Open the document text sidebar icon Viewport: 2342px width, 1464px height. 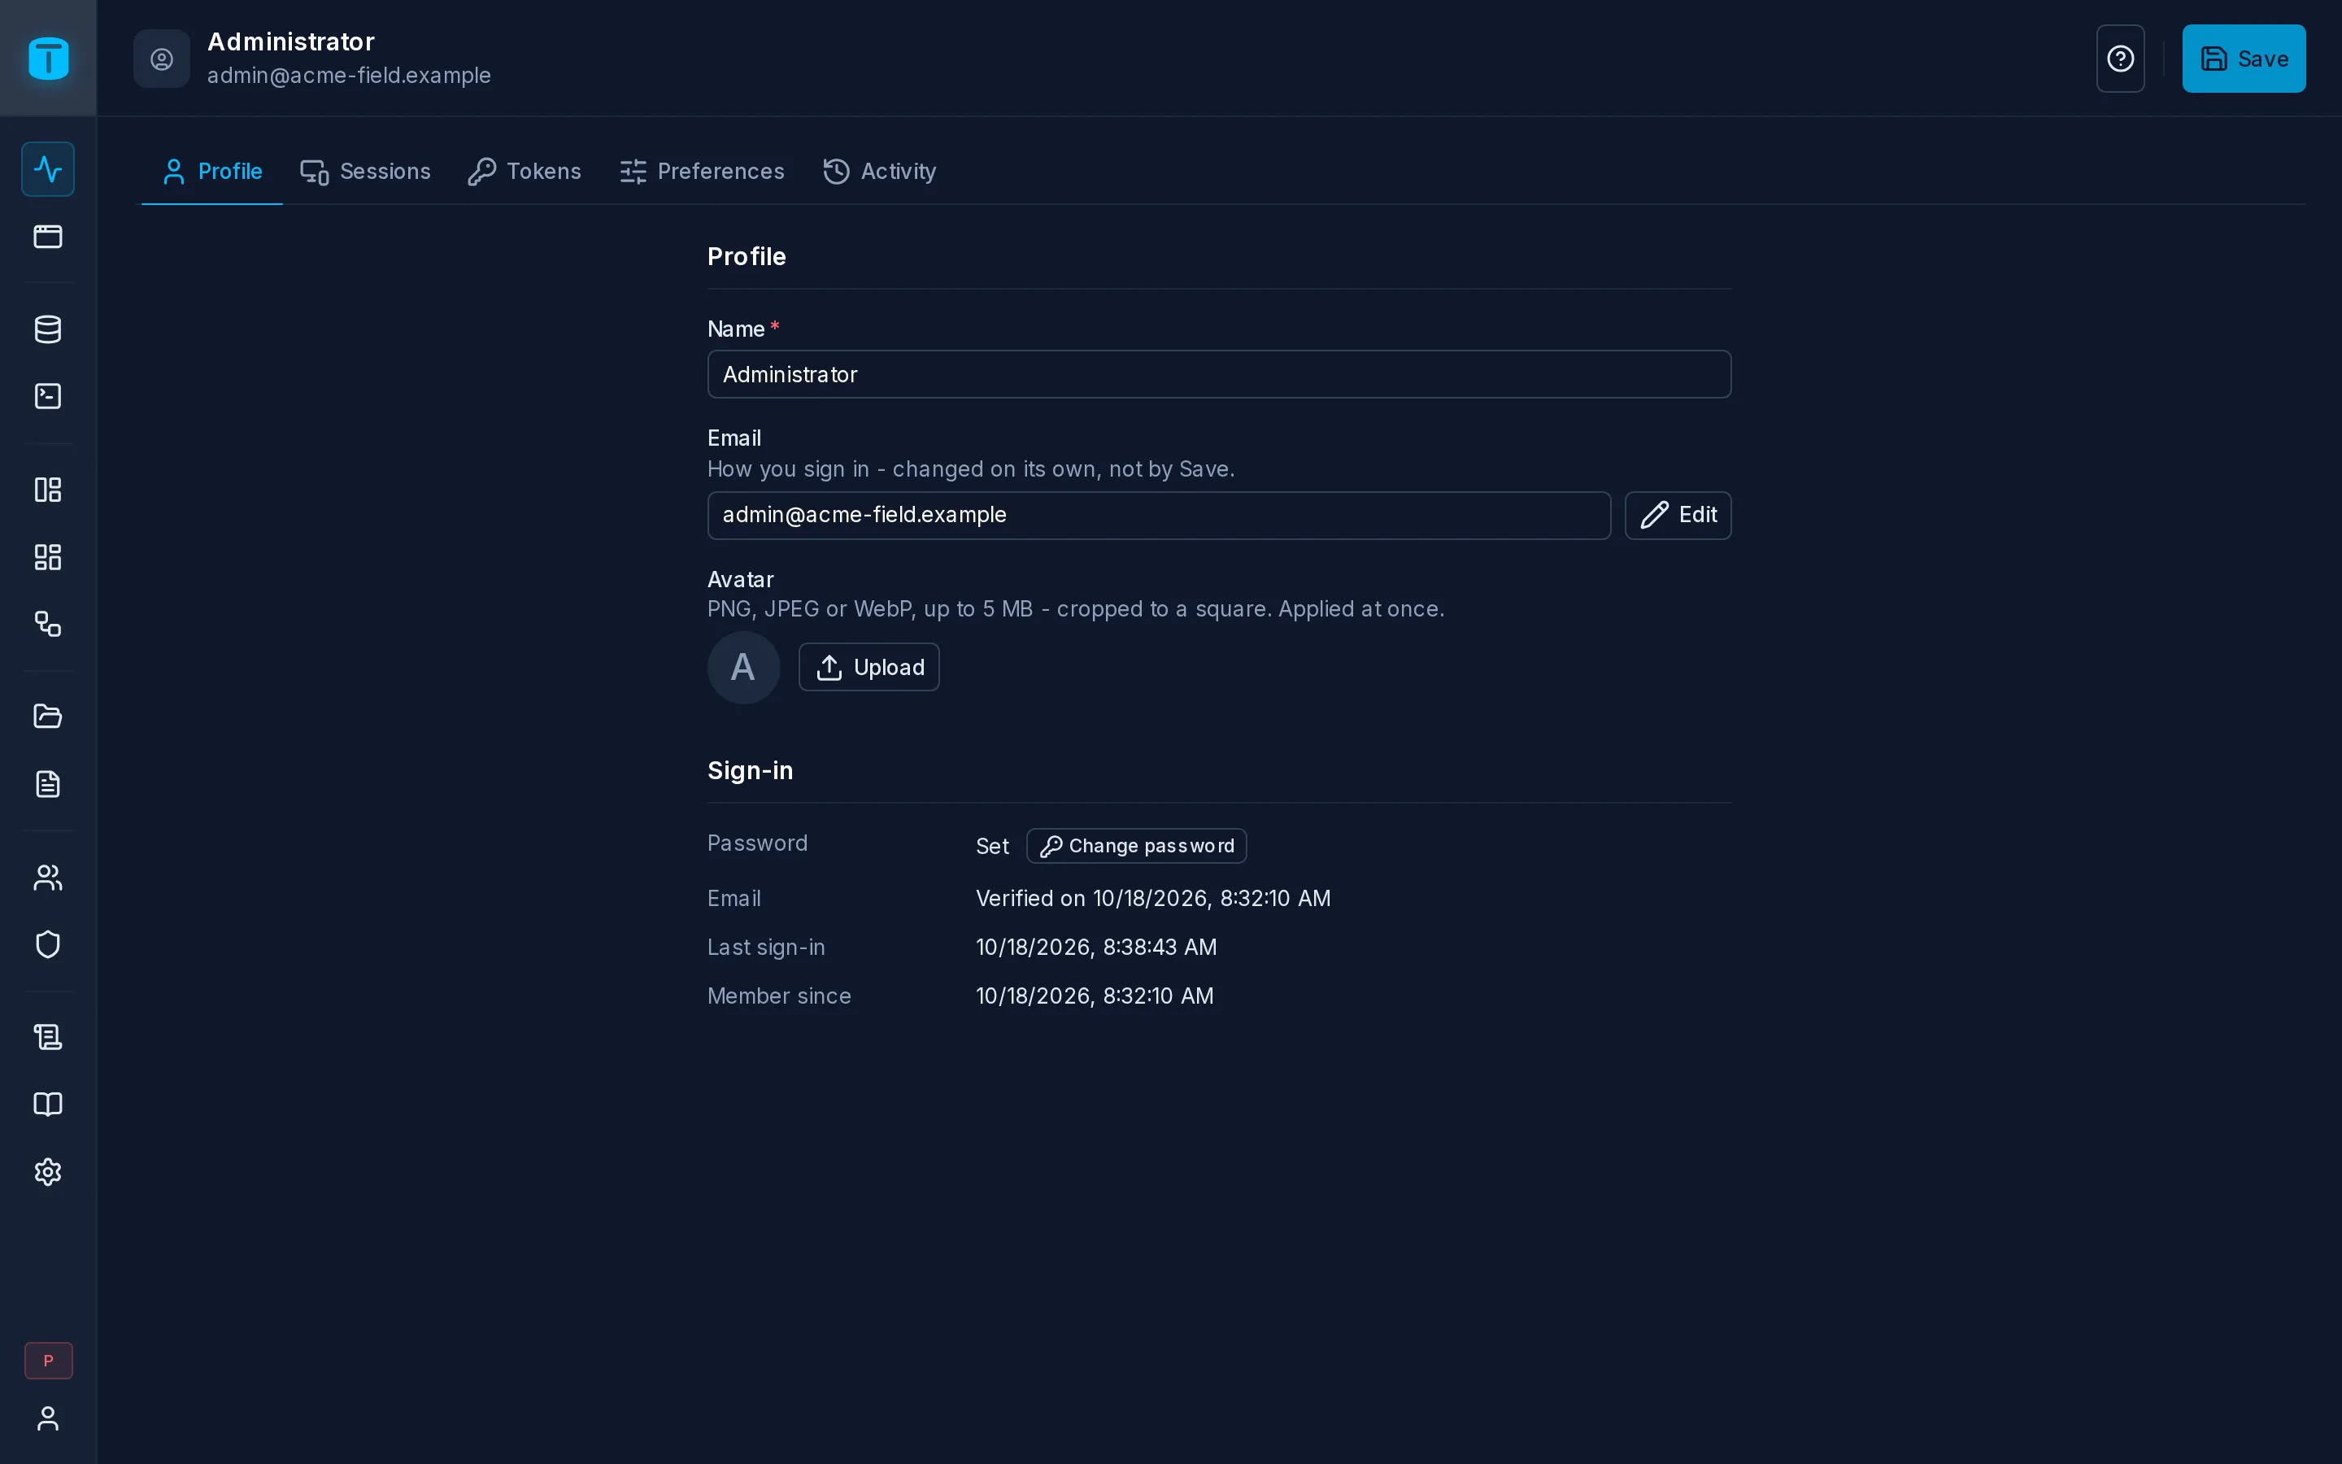(49, 783)
